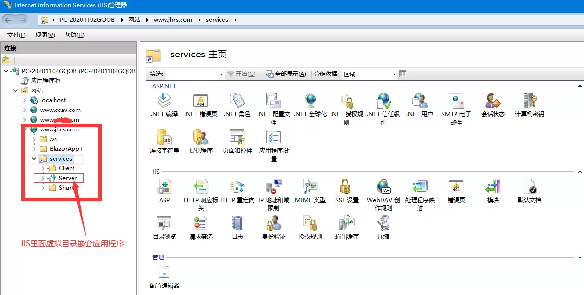Collapse the IIS section
Screen dimensions: 584x295
tap(579, 172)
